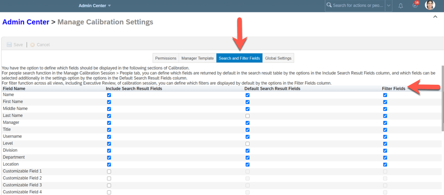Click the Search for actions or people field

(358, 5)
